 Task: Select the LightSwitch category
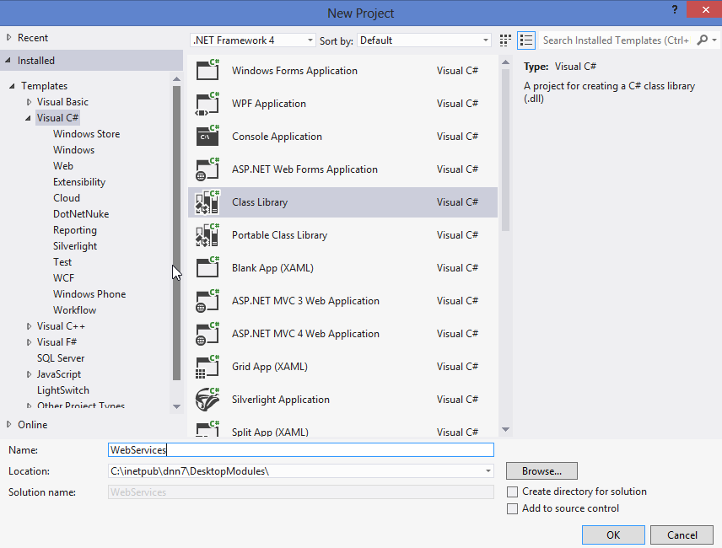[63, 390]
